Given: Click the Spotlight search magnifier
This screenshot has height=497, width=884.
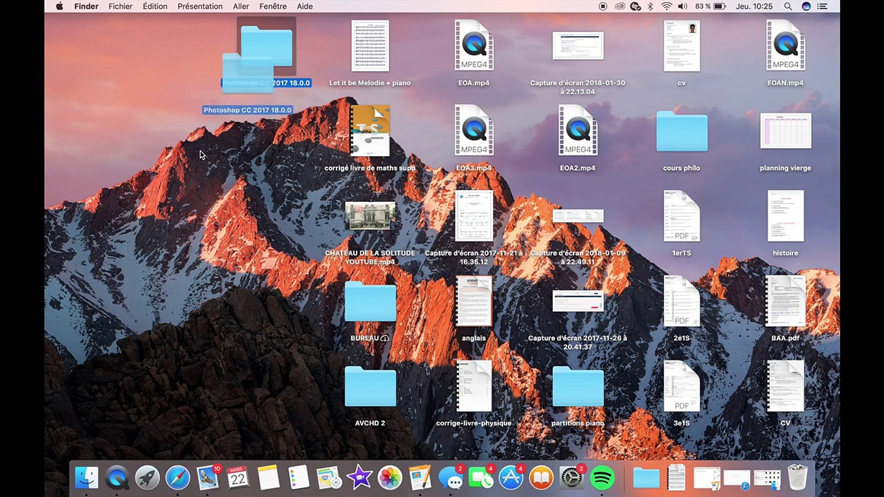Looking at the screenshot, I should point(788,6).
